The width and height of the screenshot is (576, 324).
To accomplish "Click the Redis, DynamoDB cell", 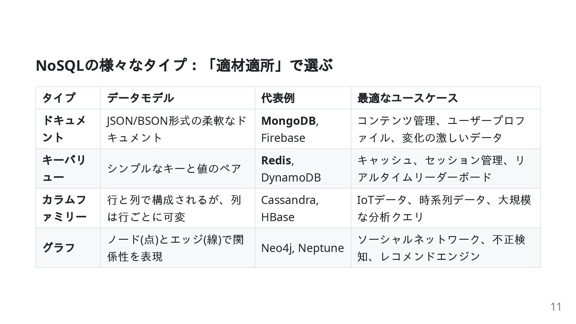I will click(x=303, y=169).
